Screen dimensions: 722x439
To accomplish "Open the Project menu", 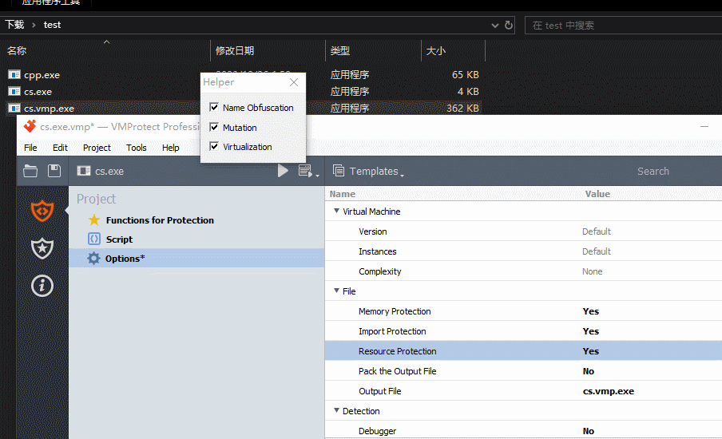I will pos(97,147).
